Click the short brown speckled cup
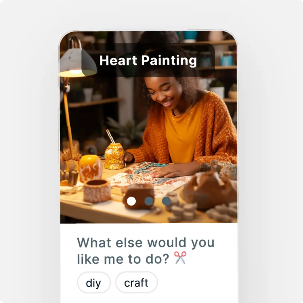303x303 pixels. 97,191
